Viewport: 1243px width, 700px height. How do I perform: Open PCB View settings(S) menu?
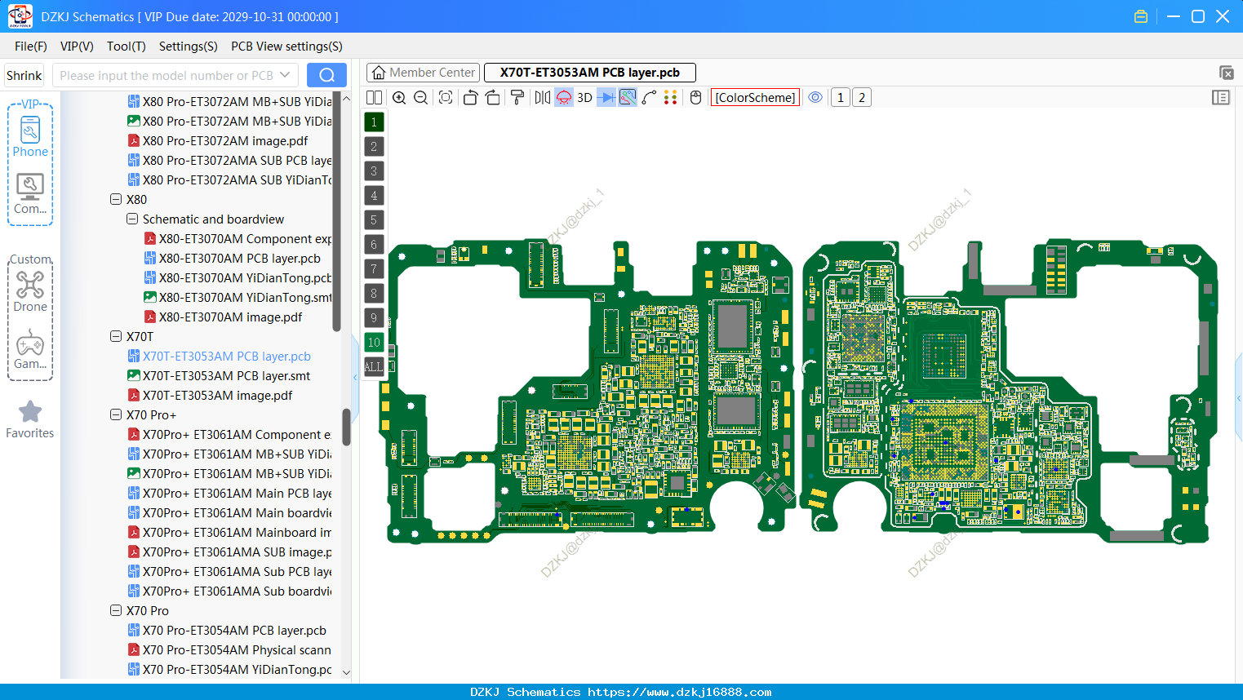286,47
